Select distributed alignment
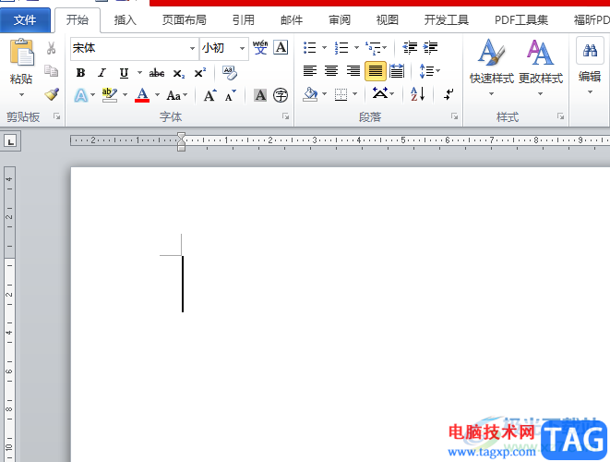Image resolution: width=610 pixels, height=462 pixels. pos(397,71)
